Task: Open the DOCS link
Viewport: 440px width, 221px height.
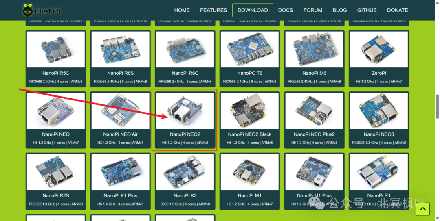Action: point(286,10)
